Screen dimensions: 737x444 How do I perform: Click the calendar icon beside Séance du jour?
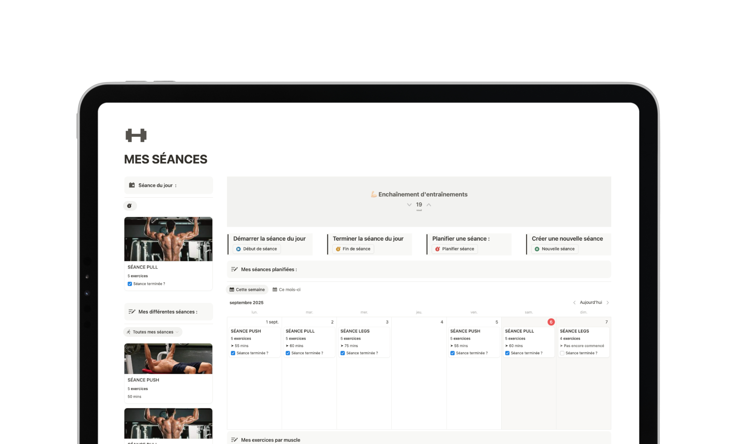point(132,185)
